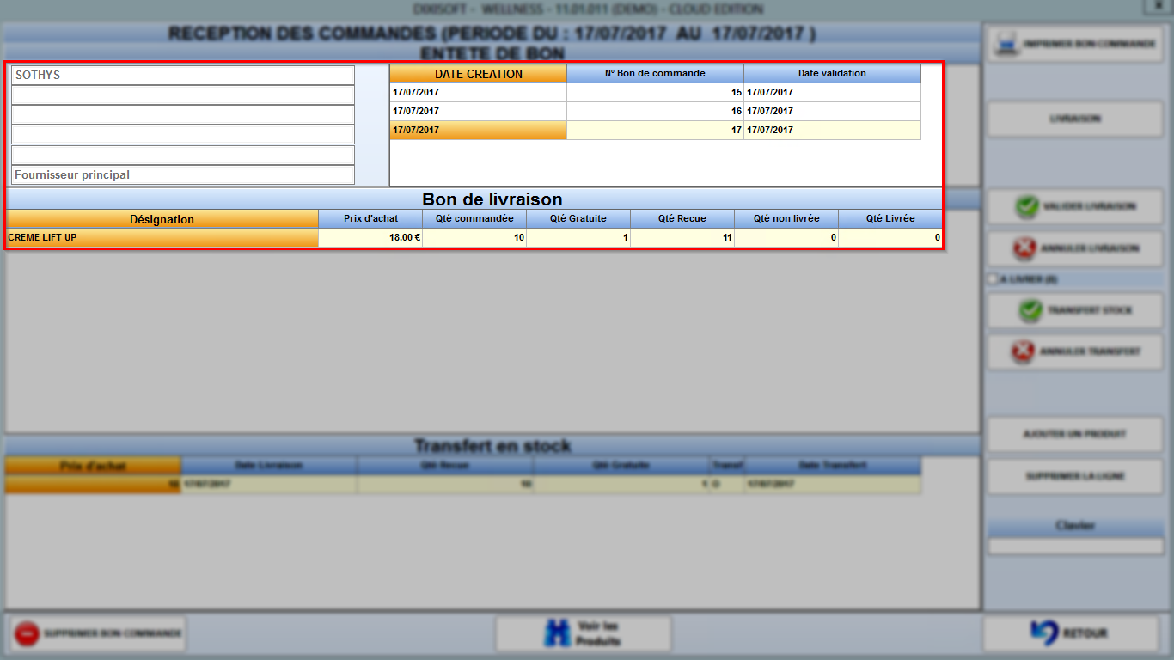1174x660 pixels.
Task: Click the printer icon for Imprimer Bon Commande
Action: pos(1006,44)
